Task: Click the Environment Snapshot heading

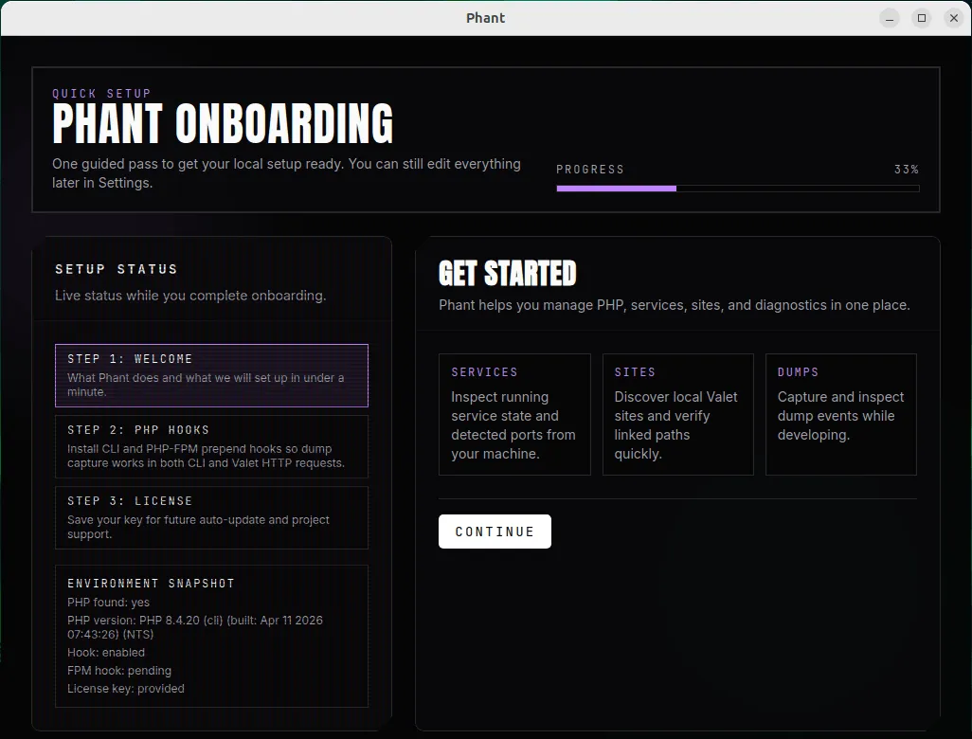Action: (x=151, y=584)
